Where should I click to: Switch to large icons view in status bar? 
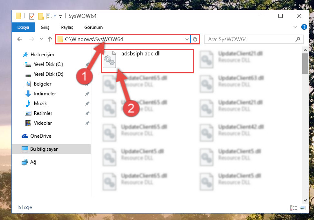(303, 208)
